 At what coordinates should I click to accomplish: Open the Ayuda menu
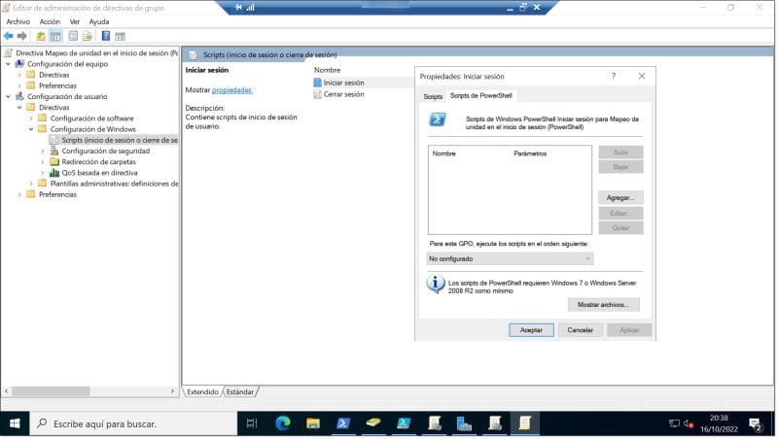(x=99, y=21)
